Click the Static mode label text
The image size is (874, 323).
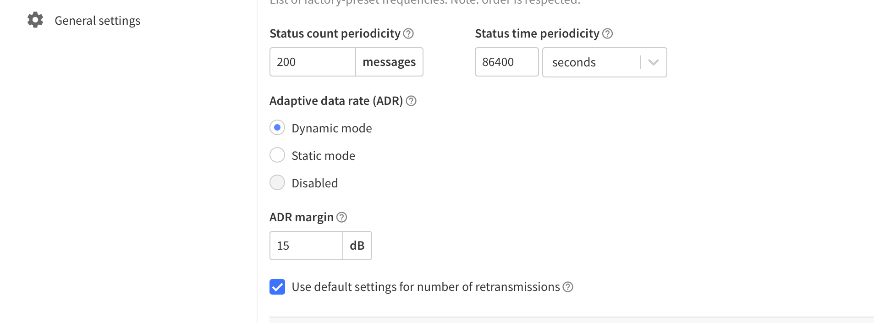click(x=324, y=156)
